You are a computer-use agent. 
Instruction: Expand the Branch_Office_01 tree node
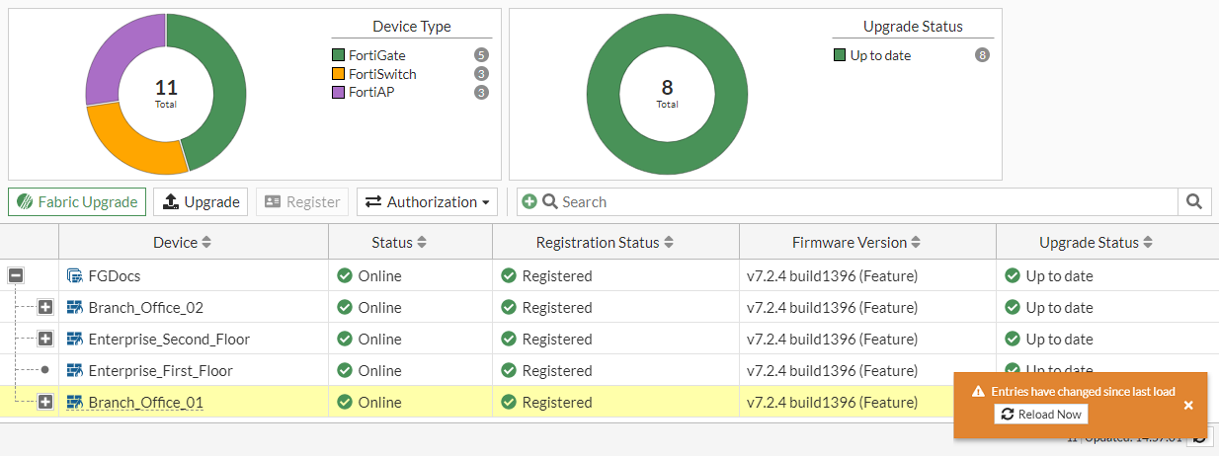[45, 403]
